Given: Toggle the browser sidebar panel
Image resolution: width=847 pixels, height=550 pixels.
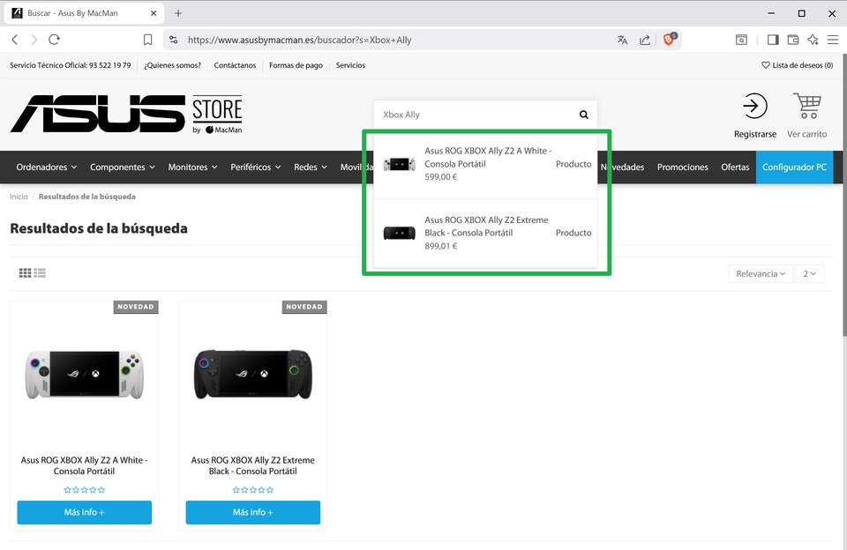Looking at the screenshot, I should pyautogui.click(x=773, y=40).
